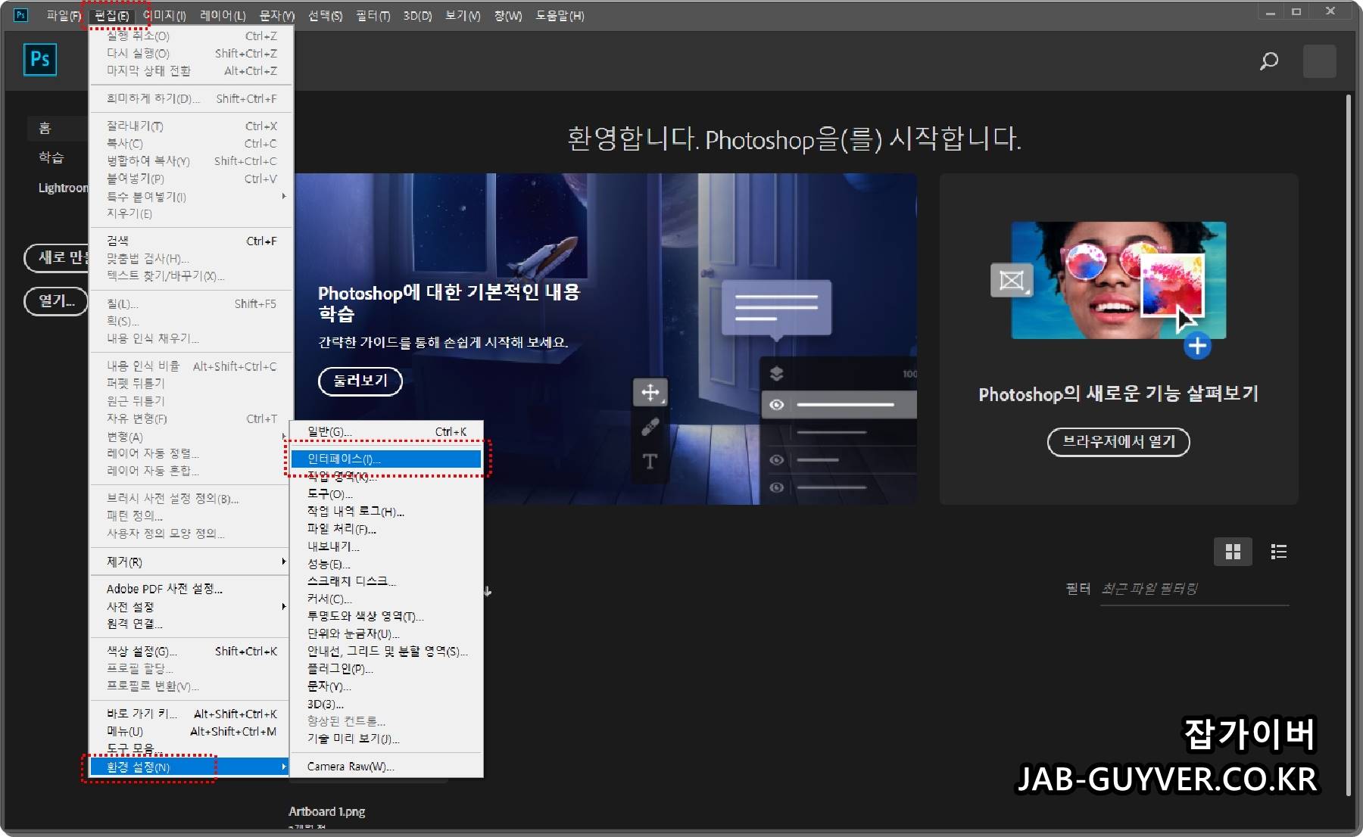Choose 도구(O) preferences entry
1363x837 pixels.
point(386,494)
